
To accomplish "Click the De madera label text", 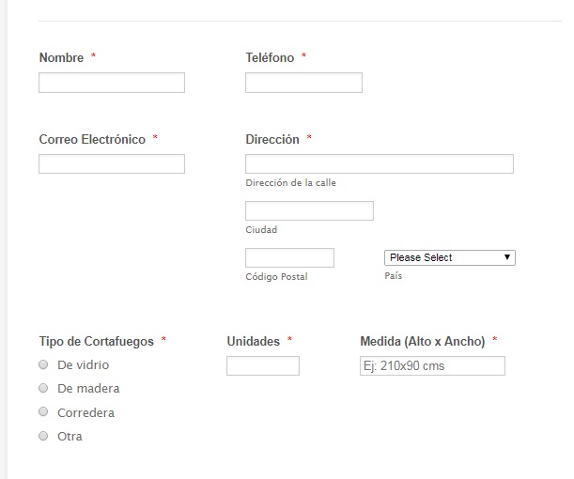I will coord(88,388).
